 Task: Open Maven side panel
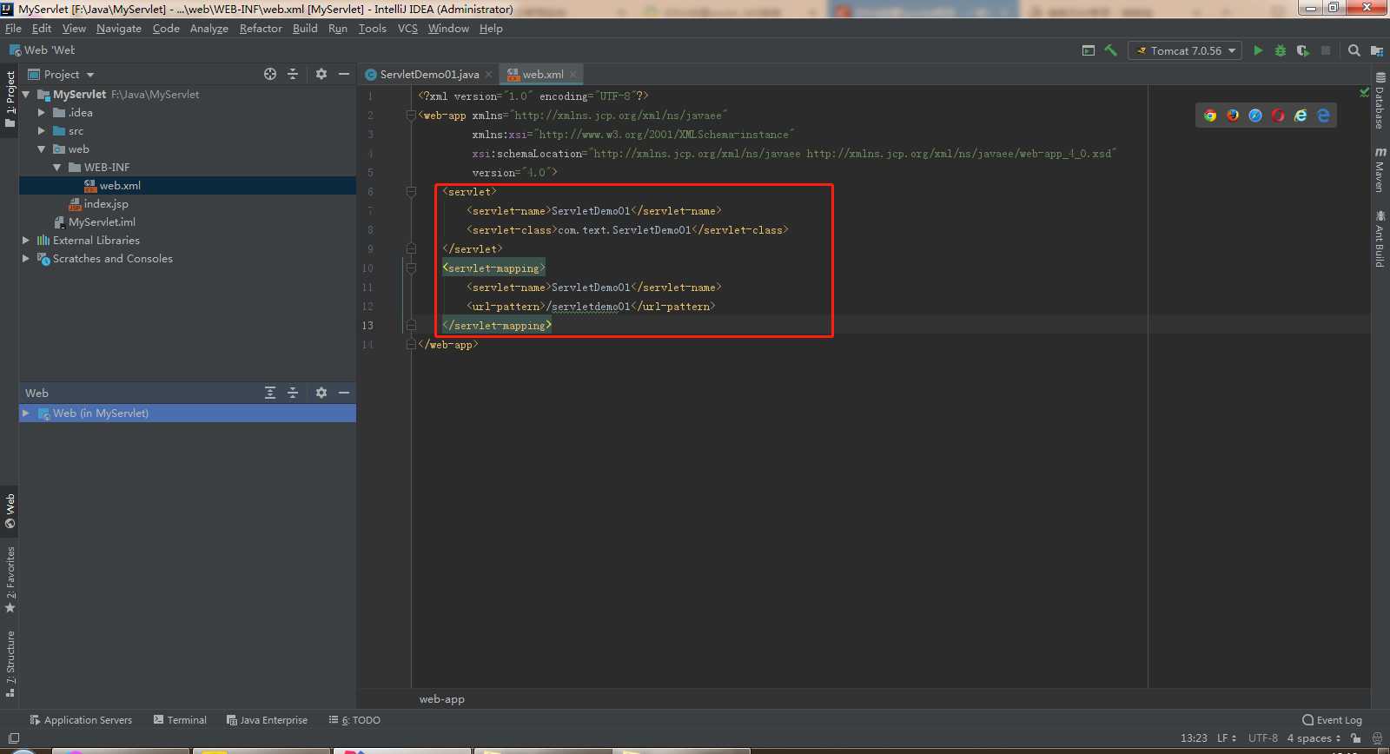coord(1380,169)
